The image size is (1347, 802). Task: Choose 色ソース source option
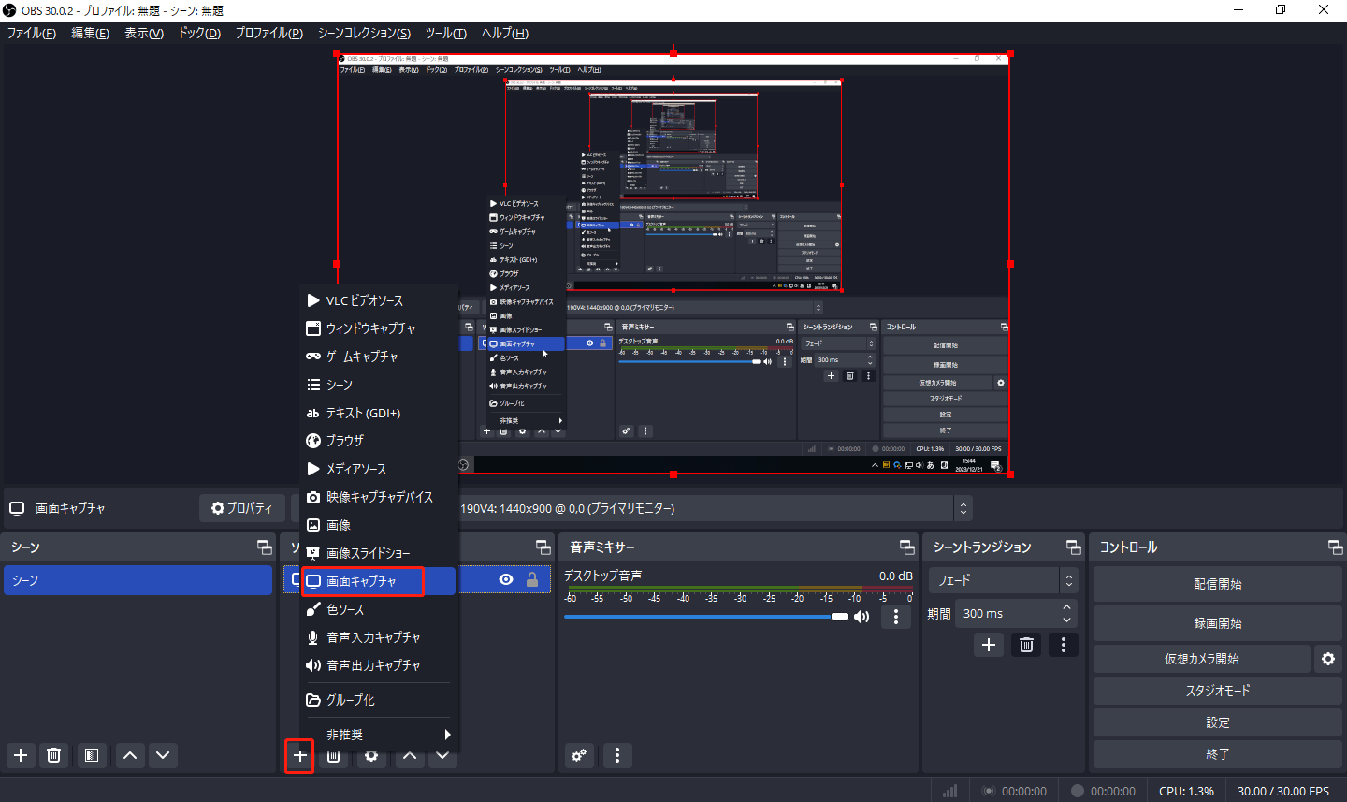379,609
